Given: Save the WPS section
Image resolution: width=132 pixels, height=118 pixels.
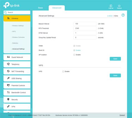Looking at the screenshot, I should (115, 75).
